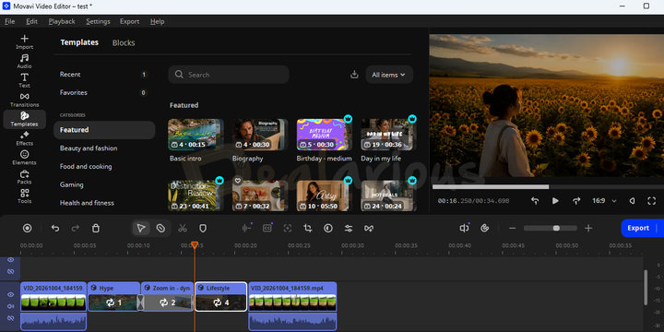Click the CC subtitles icon
The width and height of the screenshot is (664, 332).
click(x=267, y=229)
